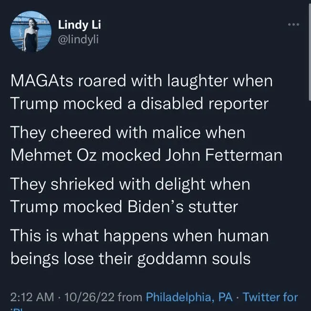Open the "Philadelphia, PA" location link
This screenshot has height=311, width=311.
coord(190,297)
